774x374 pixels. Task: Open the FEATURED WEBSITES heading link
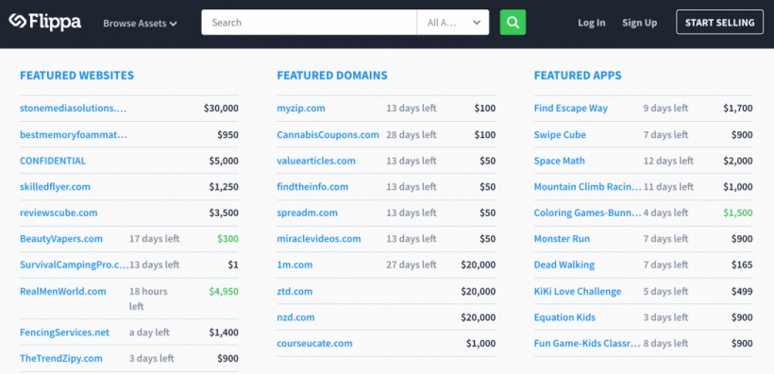click(77, 76)
